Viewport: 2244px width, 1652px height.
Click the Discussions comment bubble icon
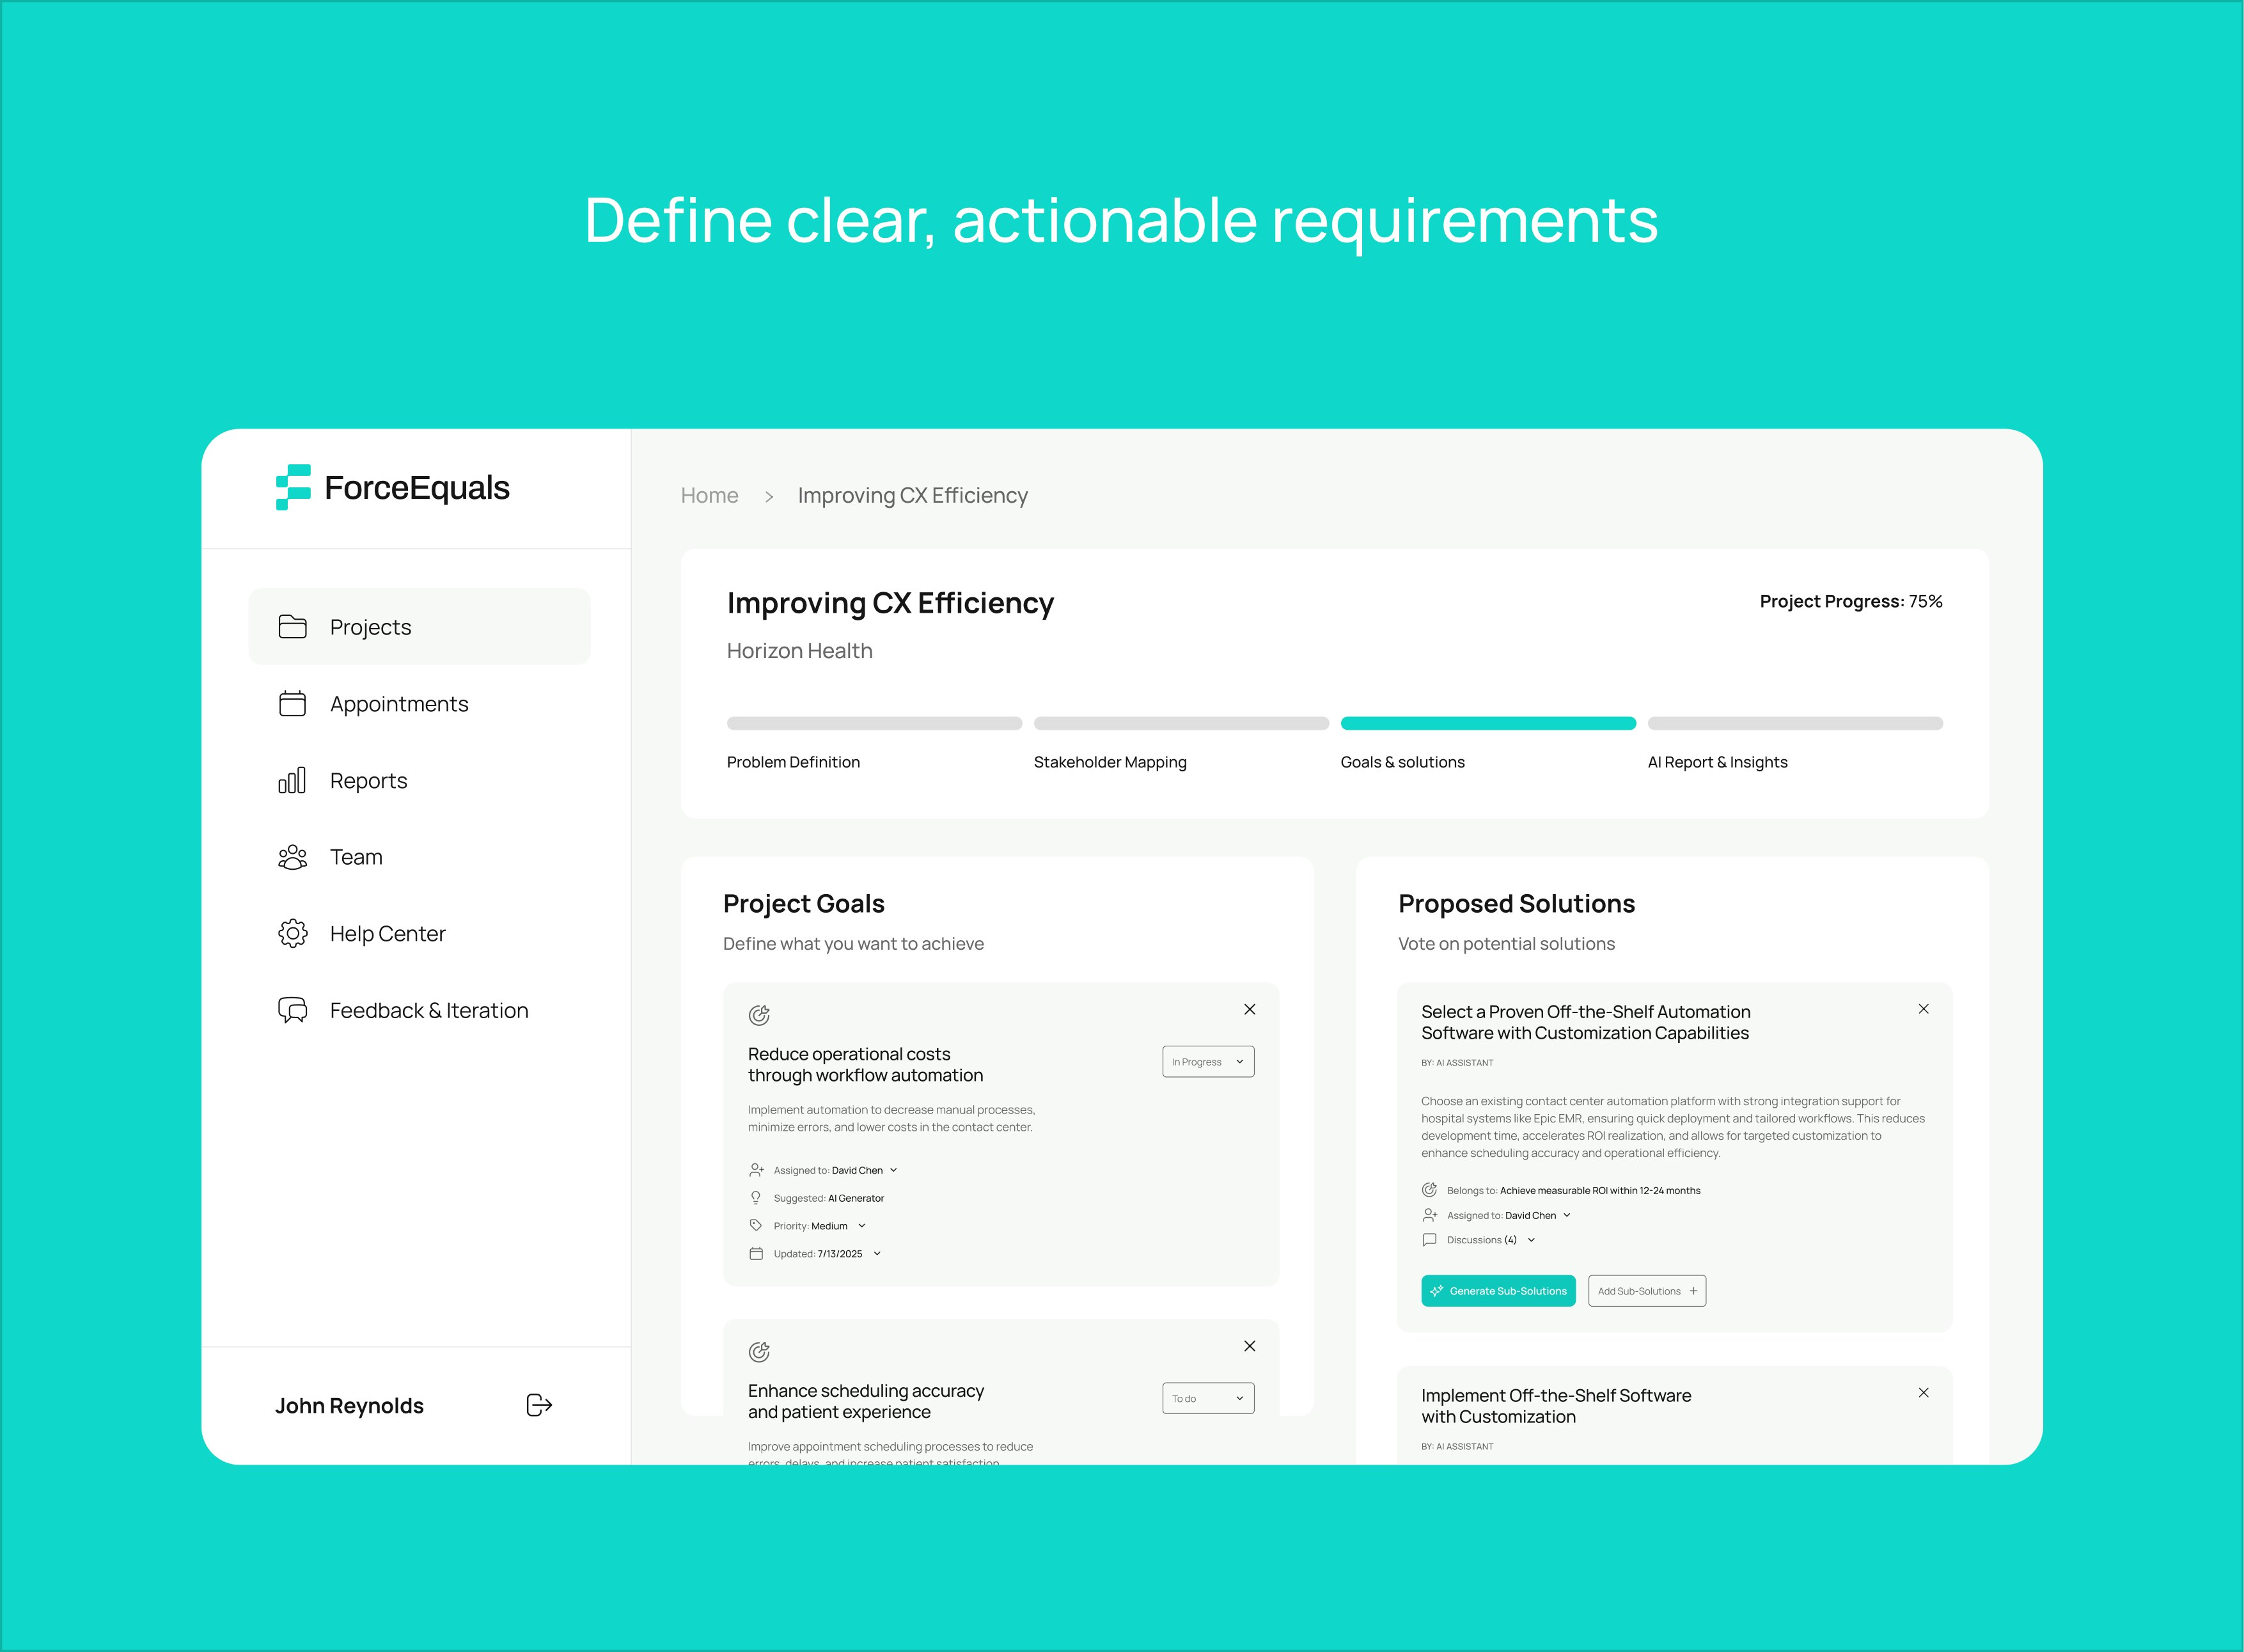click(x=1429, y=1240)
